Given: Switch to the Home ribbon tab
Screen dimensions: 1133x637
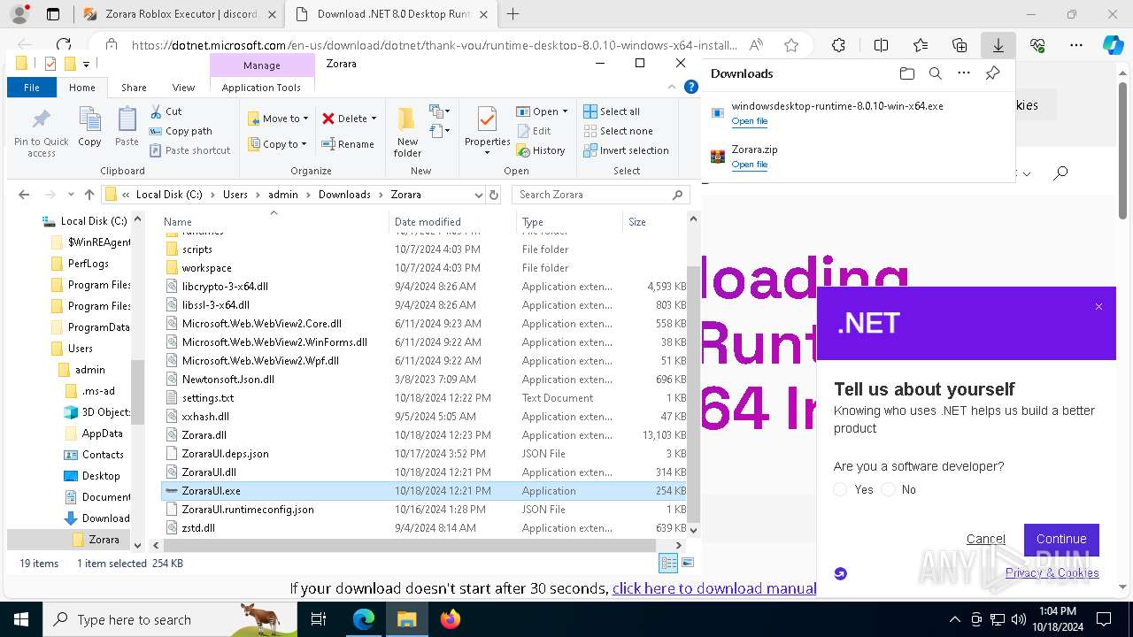Looking at the screenshot, I should click(82, 88).
